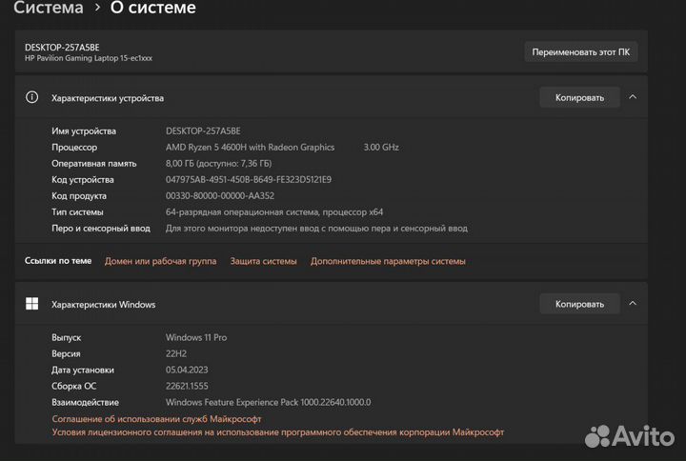
Task: Click the Версия label
Action: coord(66,353)
